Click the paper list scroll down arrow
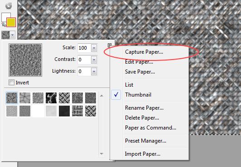Image resolution: width=241 pixels, height=167 pixels. coord(101,153)
